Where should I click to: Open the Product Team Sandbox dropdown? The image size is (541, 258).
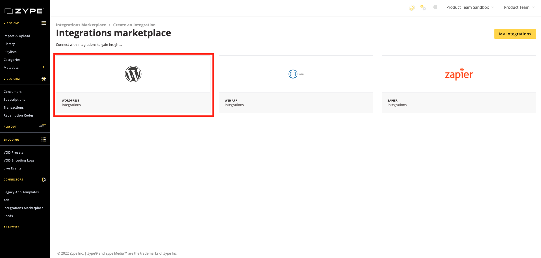[x=470, y=7]
